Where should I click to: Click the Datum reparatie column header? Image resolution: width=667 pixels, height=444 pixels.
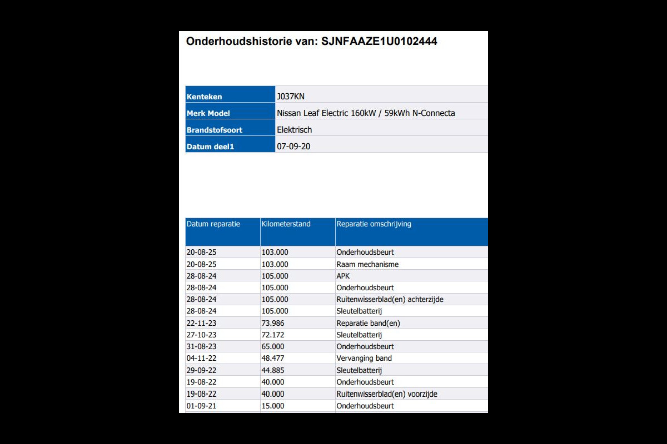pyautogui.click(x=213, y=224)
